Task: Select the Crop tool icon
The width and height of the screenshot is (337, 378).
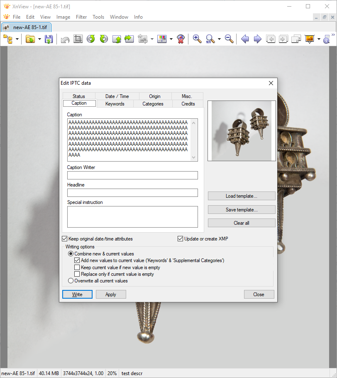Action: (78, 39)
